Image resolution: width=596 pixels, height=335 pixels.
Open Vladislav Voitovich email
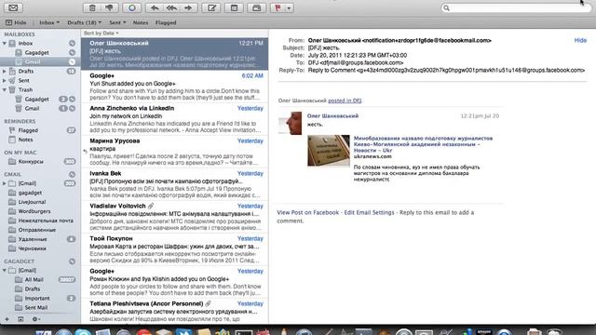click(175, 217)
